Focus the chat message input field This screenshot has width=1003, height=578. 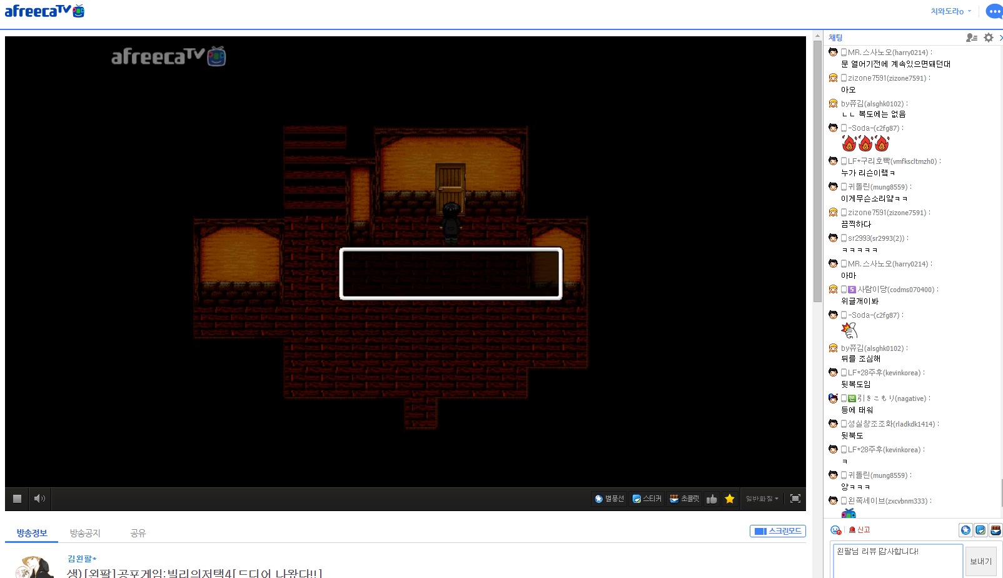coord(897,560)
